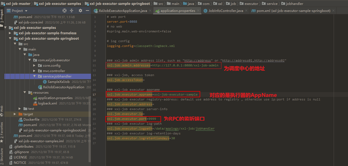Click the jobhandler breadcrumb
Viewport: 348px width, 166px height.
292,4
